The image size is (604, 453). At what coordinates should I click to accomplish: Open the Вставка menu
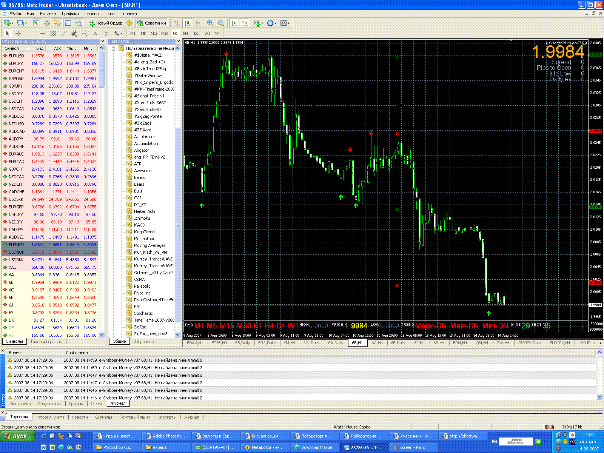pyautogui.click(x=48, y=14)
